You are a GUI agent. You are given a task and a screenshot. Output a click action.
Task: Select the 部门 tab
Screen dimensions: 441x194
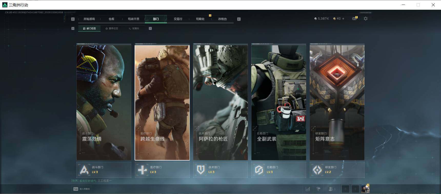click(x=156, y=19)
